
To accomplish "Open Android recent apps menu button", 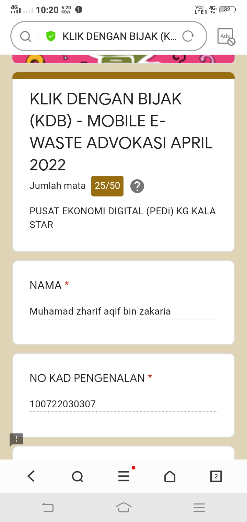I will [x=199, y=508].
